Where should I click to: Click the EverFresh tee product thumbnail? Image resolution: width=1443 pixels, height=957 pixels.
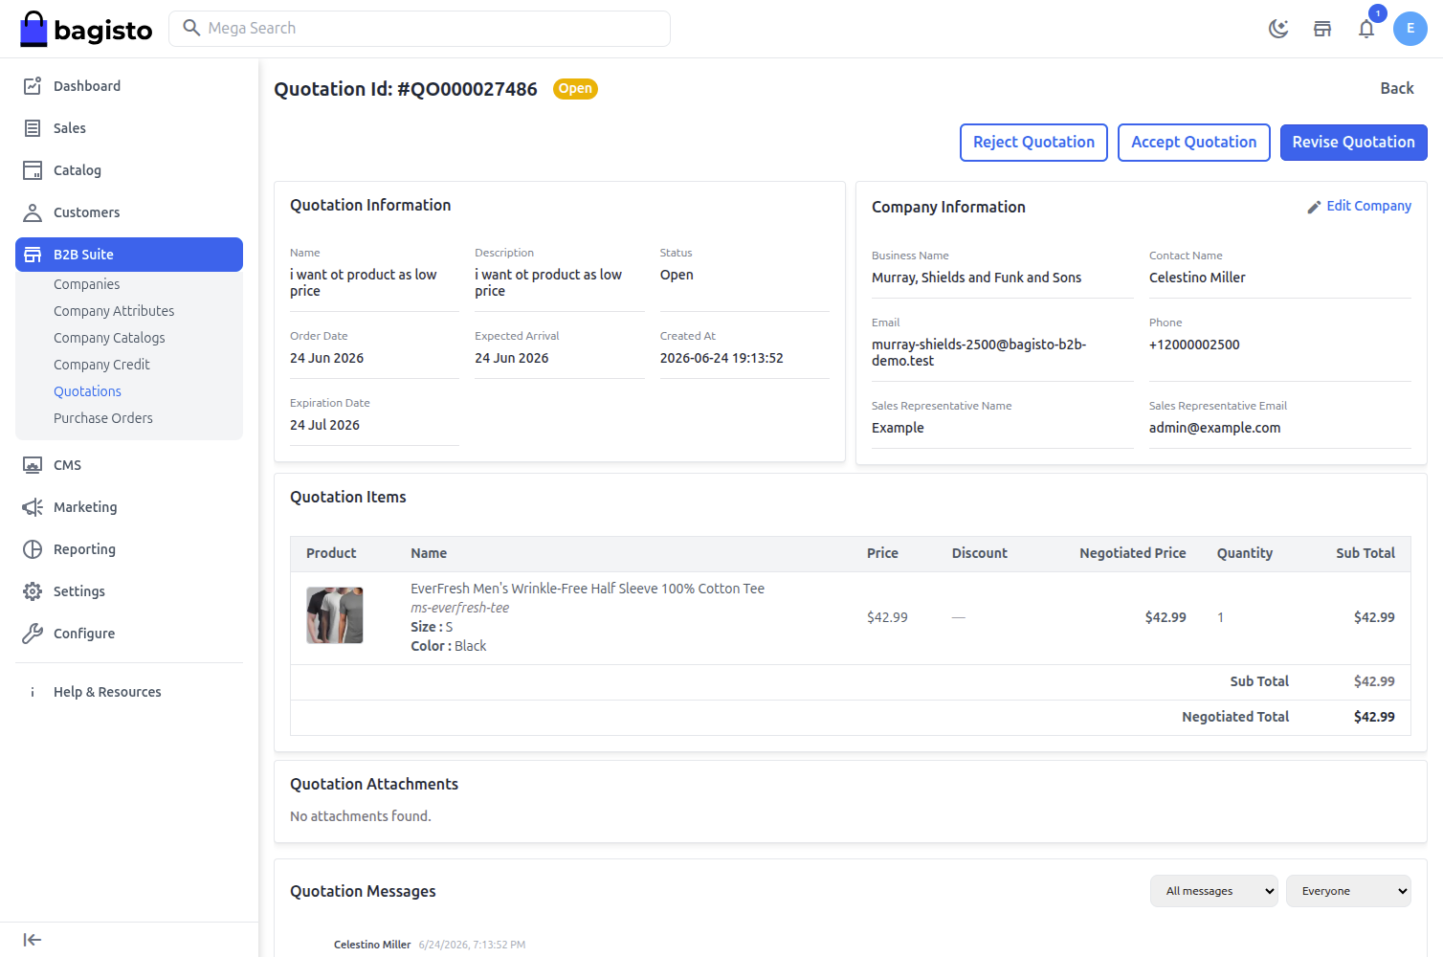[x=335, y=615]
